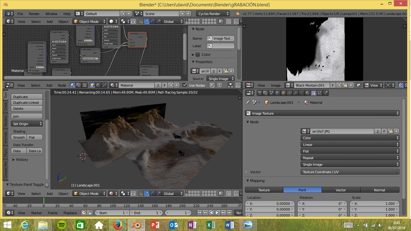
Task: Unlink the Black Montain.001 image
Action: pos(351,85)
